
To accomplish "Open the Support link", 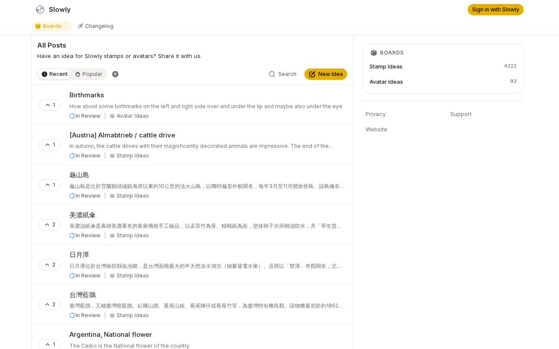I will 461,114.
